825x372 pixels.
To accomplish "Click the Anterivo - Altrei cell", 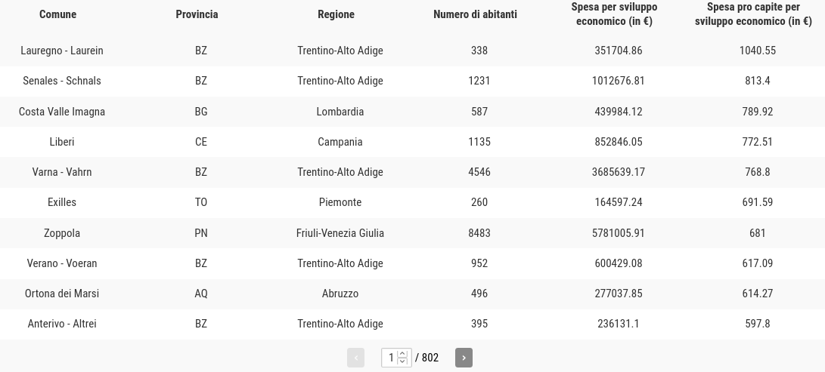I will pos(61,324).
